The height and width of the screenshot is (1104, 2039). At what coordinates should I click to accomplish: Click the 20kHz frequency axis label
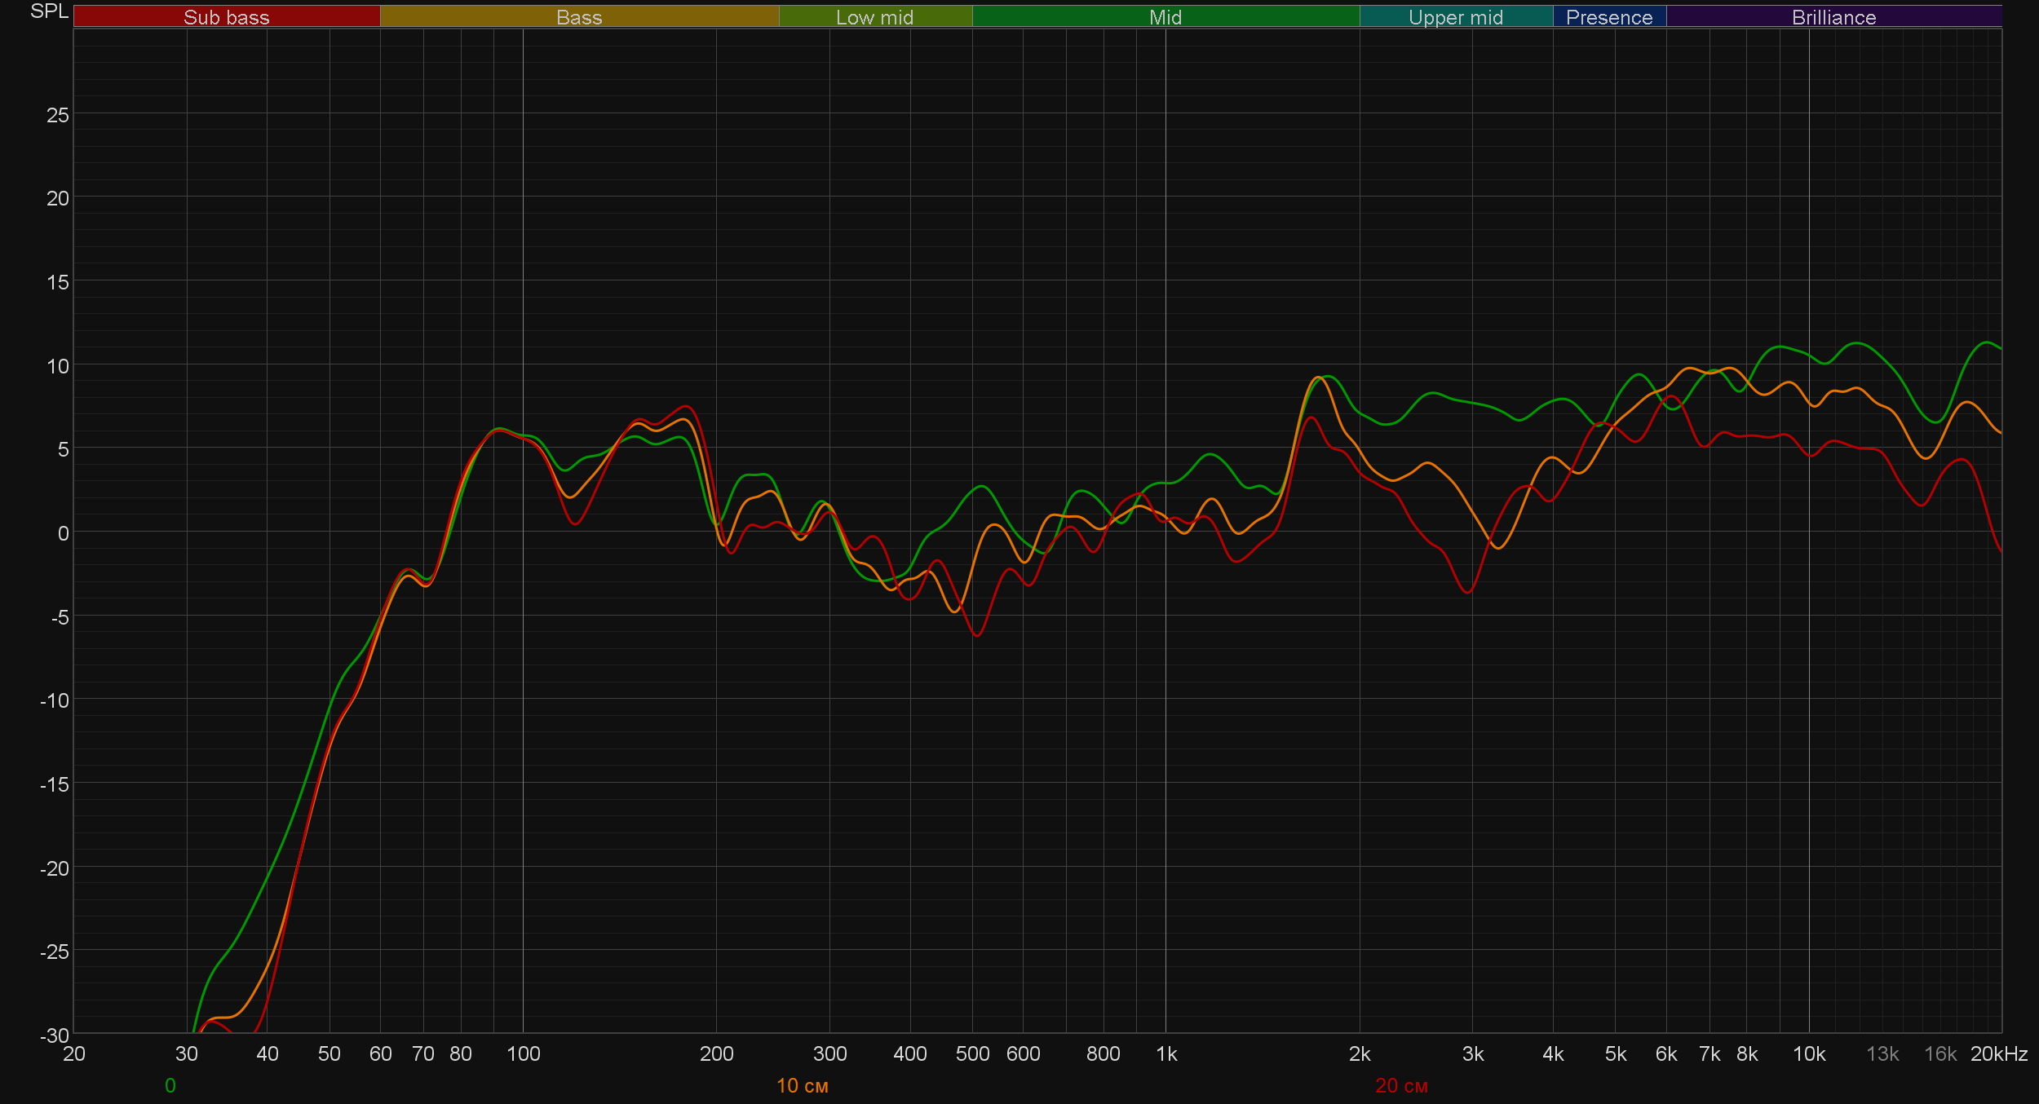pyautogui.click(x=1998, y=1054)
